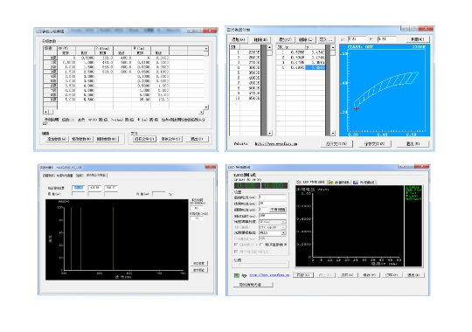
Task: Toggle the first greyed checkbox in the LED test settings
Action: coord(236,245)
